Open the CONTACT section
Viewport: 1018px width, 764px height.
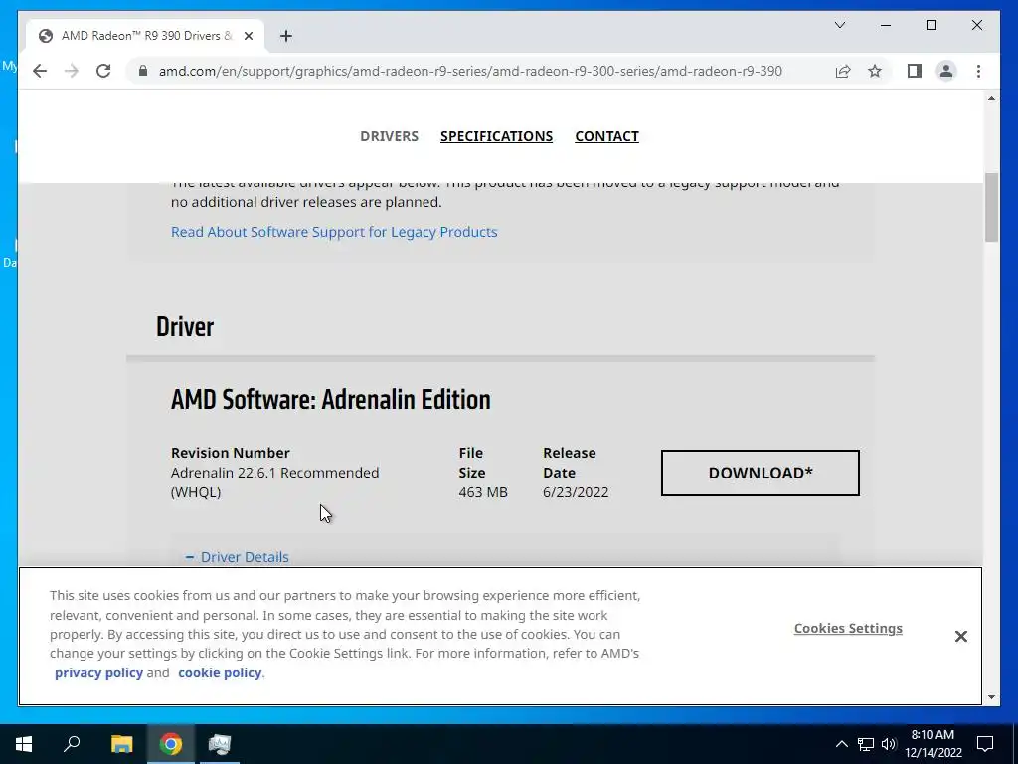[606, 136]
